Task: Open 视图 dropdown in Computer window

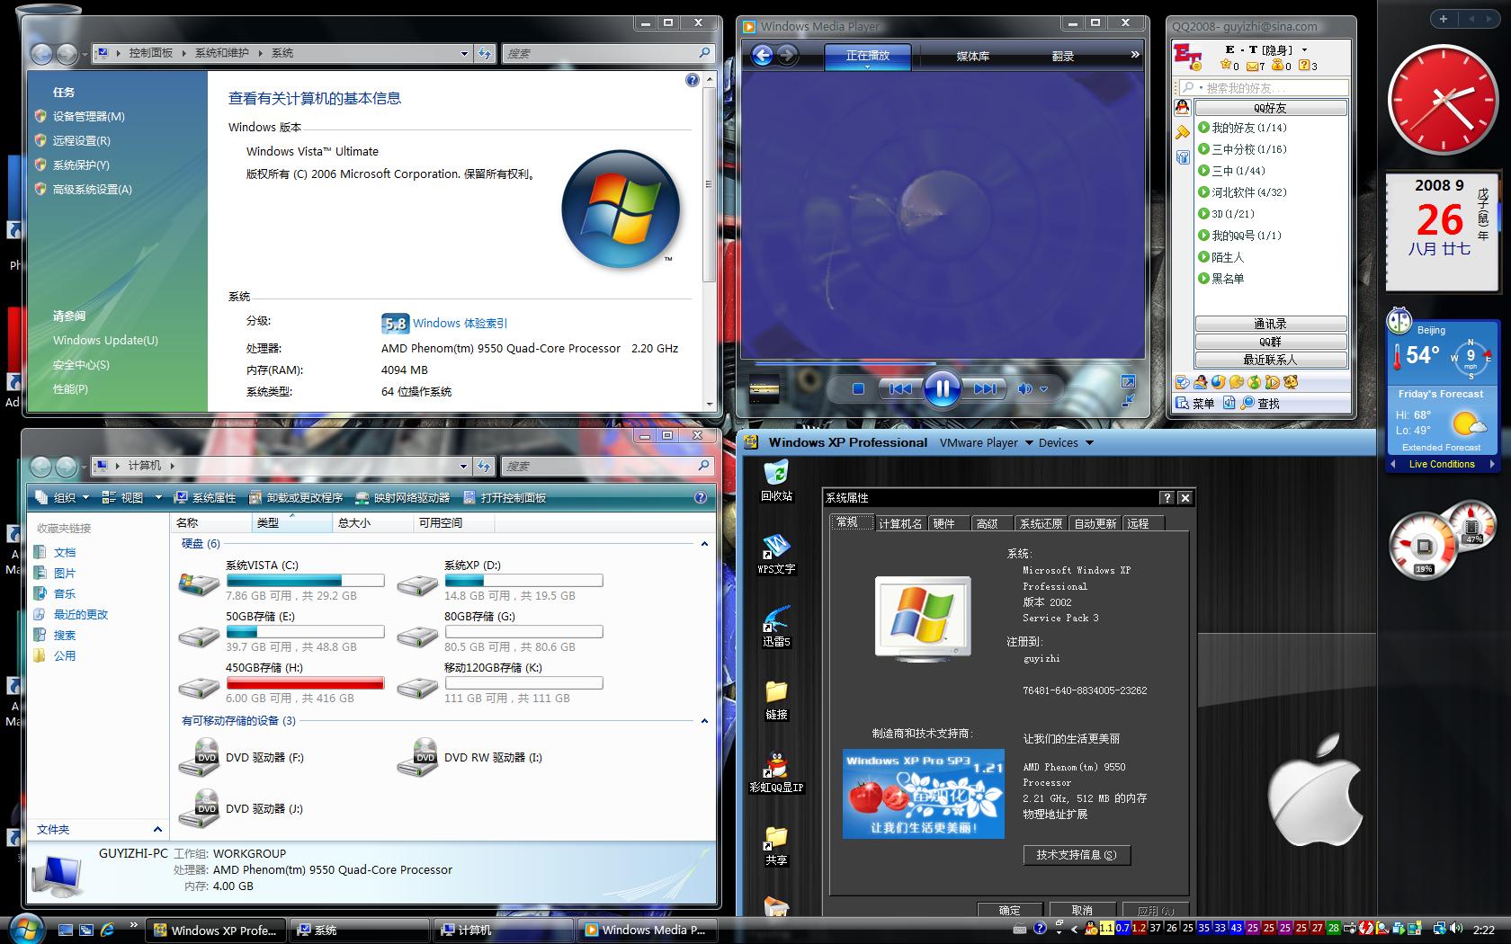Action: (131, 497)
